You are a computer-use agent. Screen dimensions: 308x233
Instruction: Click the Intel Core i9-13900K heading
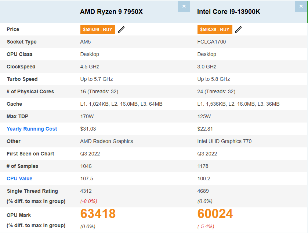[229, 12]
